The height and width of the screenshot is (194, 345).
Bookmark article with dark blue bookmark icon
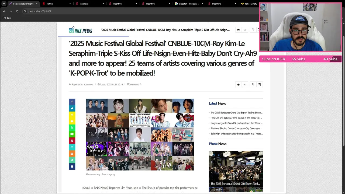tap(72, 167)
